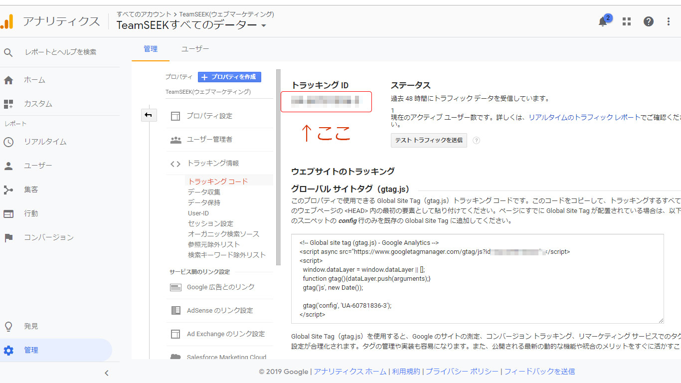Image resolution: width=681 pixels, height=383 pixels.
Task: Click inside the gtag.js code textarea
Action: click(478, 279)
